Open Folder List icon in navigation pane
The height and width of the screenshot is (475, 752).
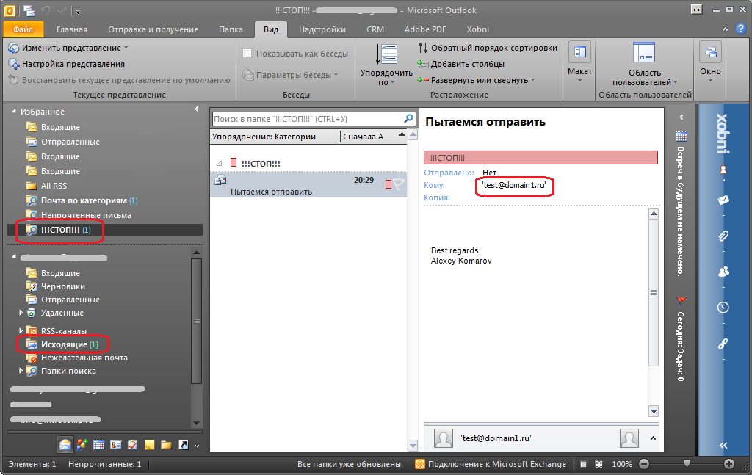pos(166,445)
